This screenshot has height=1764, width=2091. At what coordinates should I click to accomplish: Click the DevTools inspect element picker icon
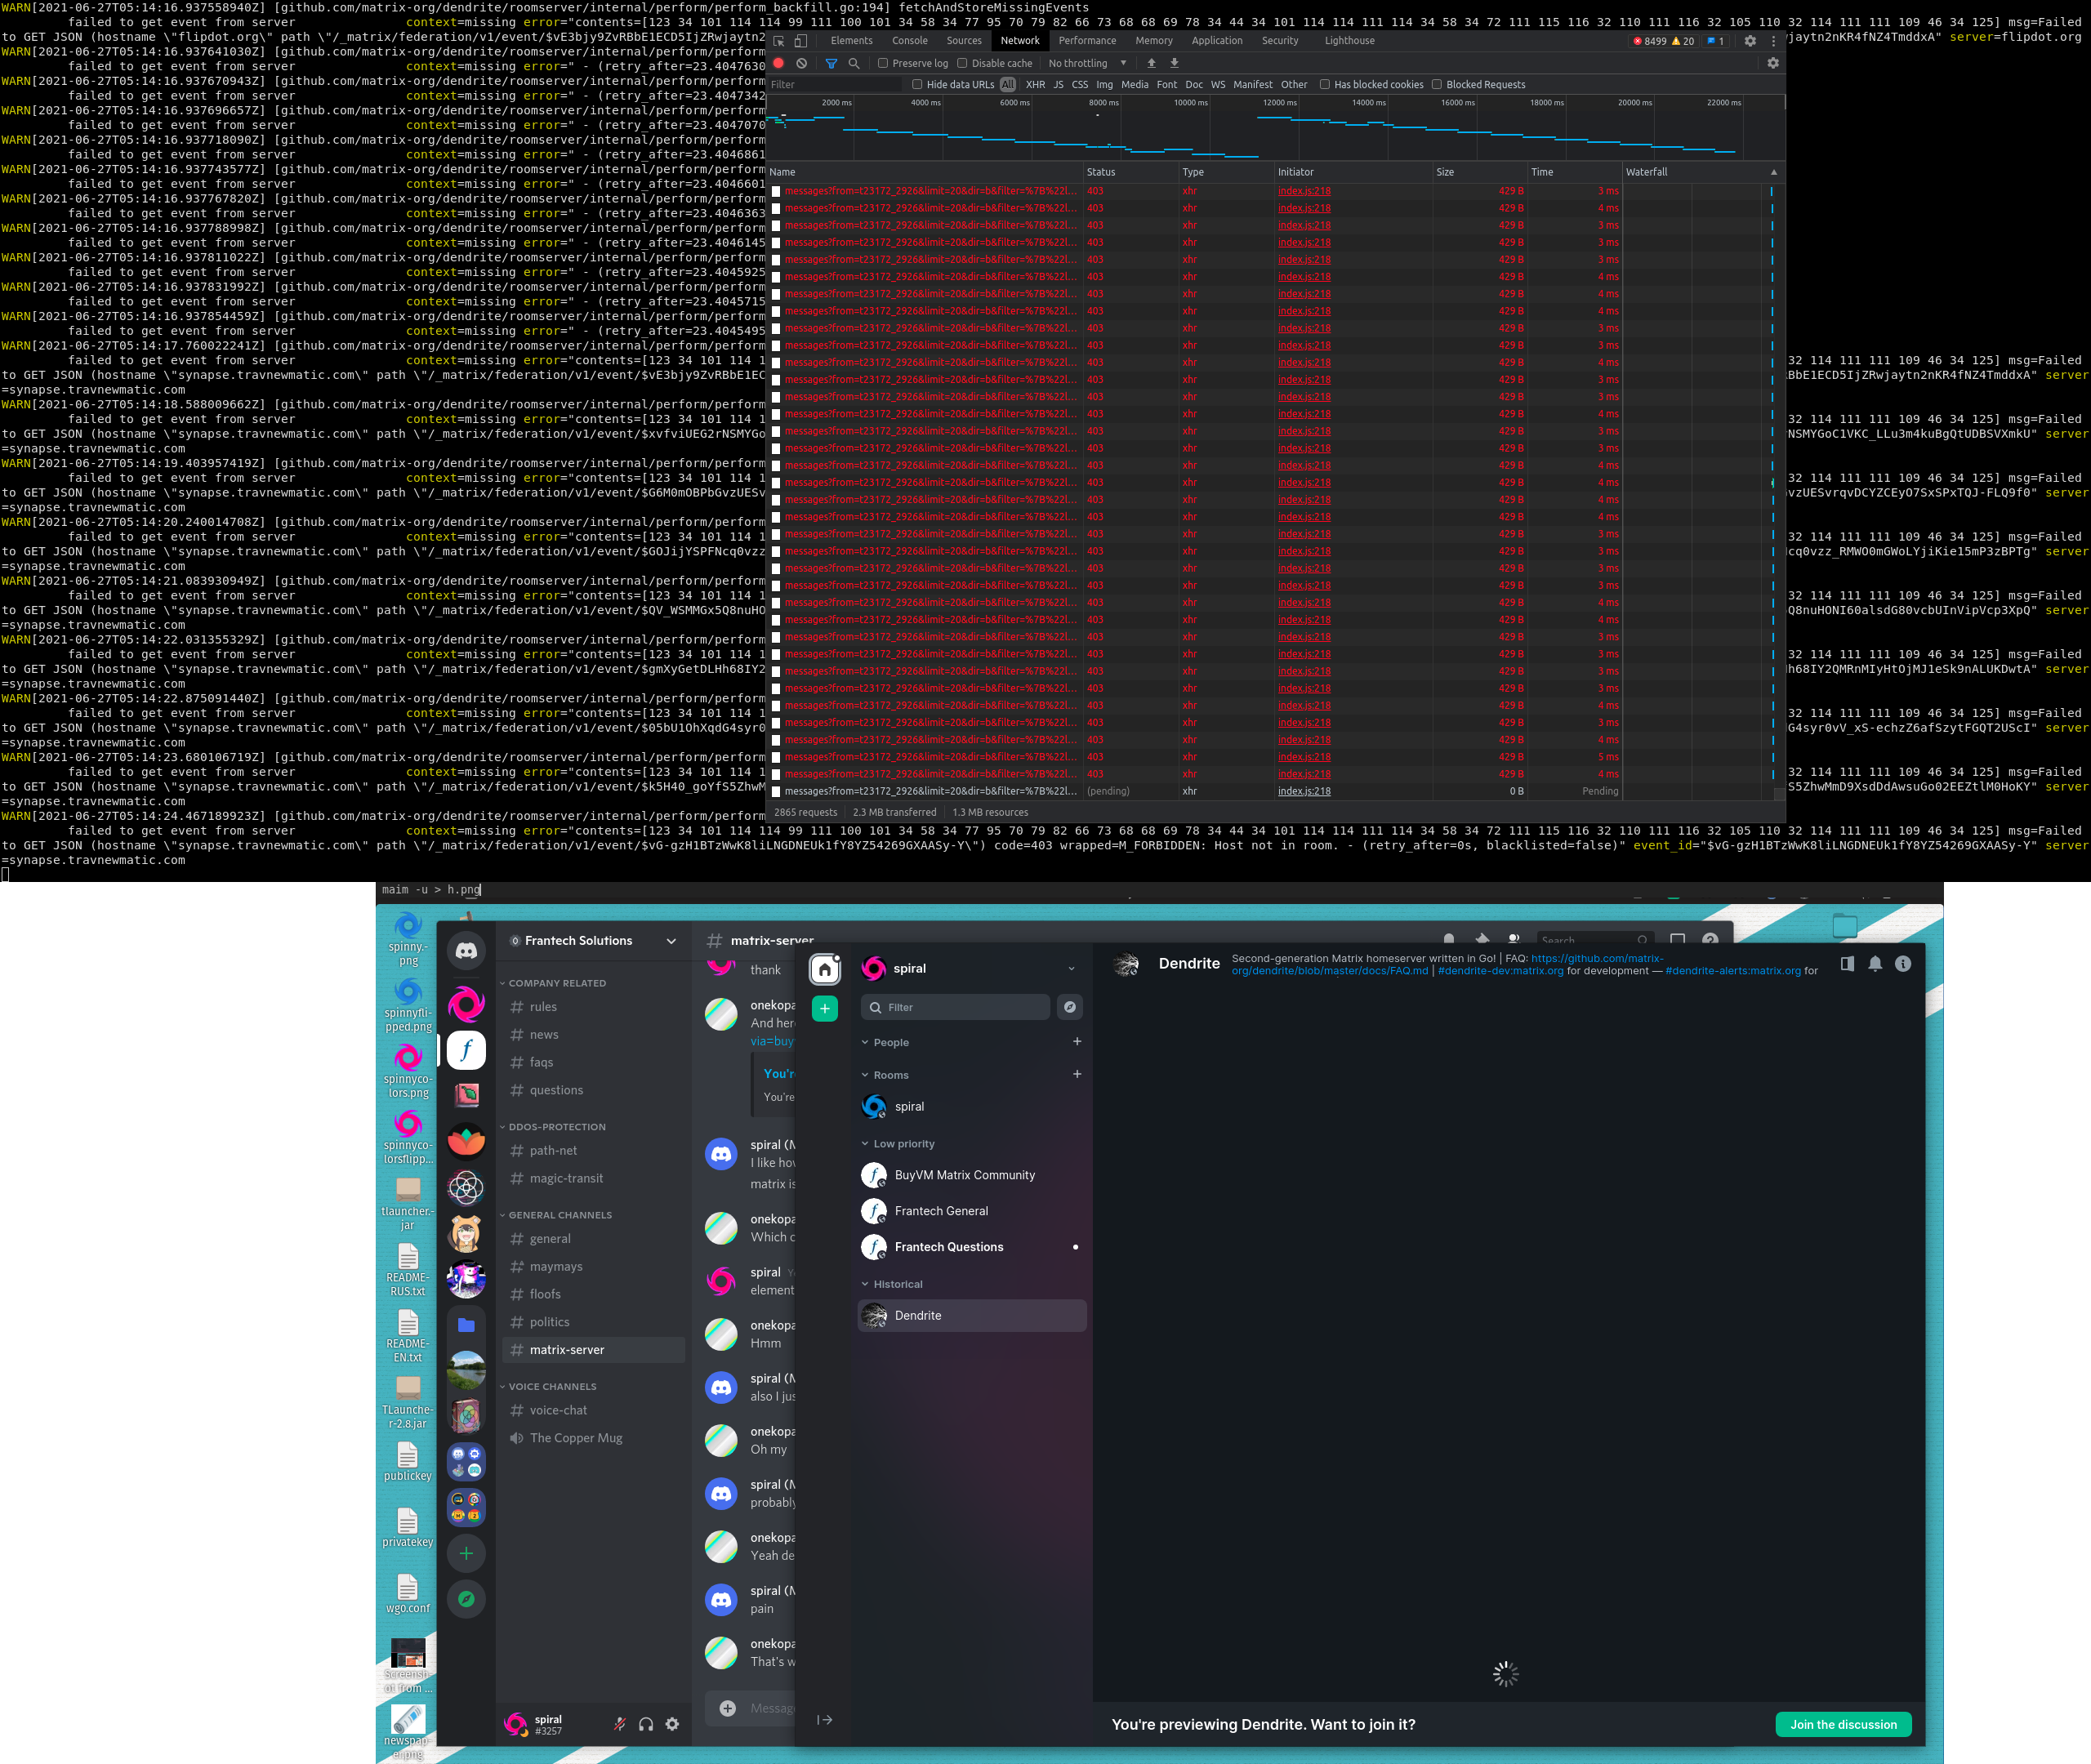pos(779,41)
